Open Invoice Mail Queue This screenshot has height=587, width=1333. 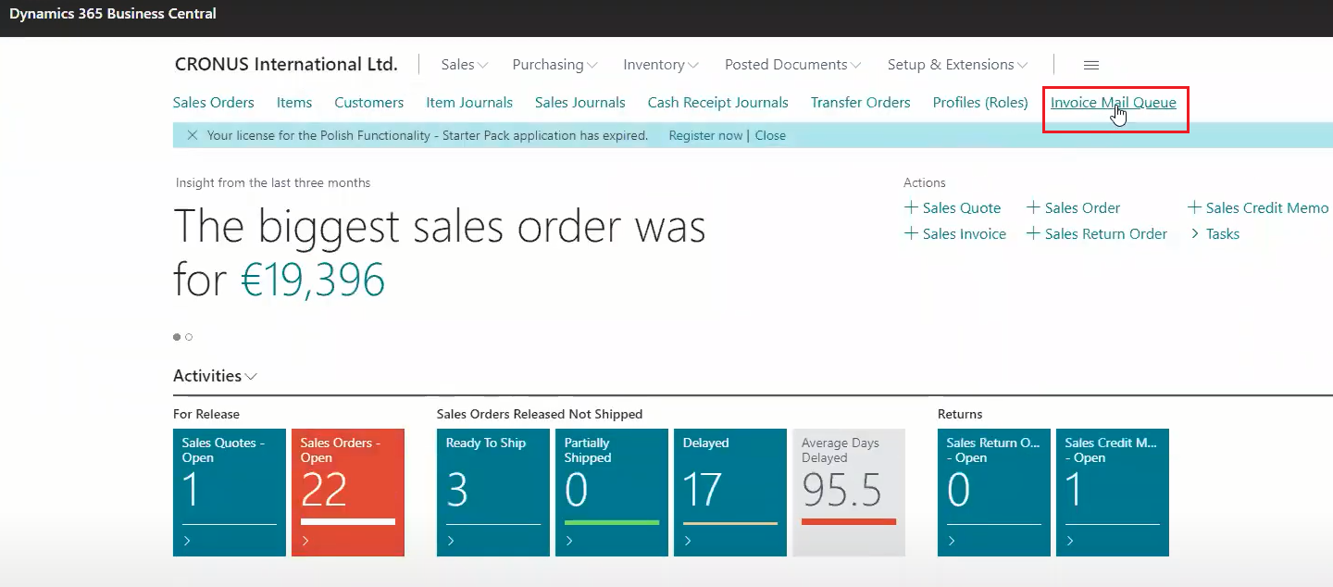tap(1114, 103)
